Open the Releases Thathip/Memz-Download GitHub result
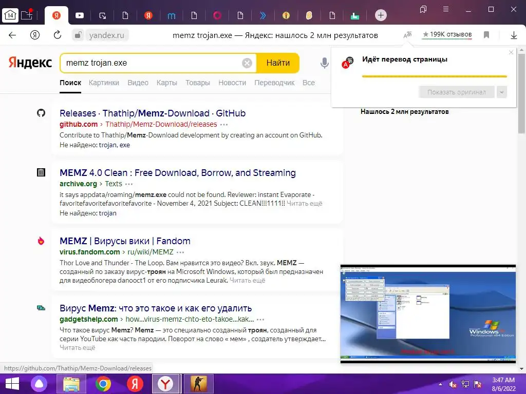 tap(153, 113)
